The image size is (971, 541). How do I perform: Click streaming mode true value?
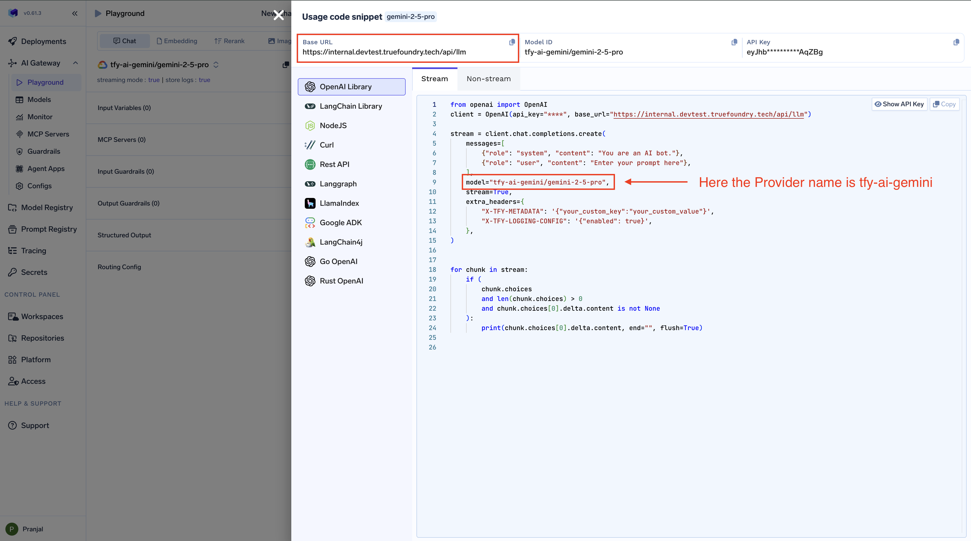(154, 80)
